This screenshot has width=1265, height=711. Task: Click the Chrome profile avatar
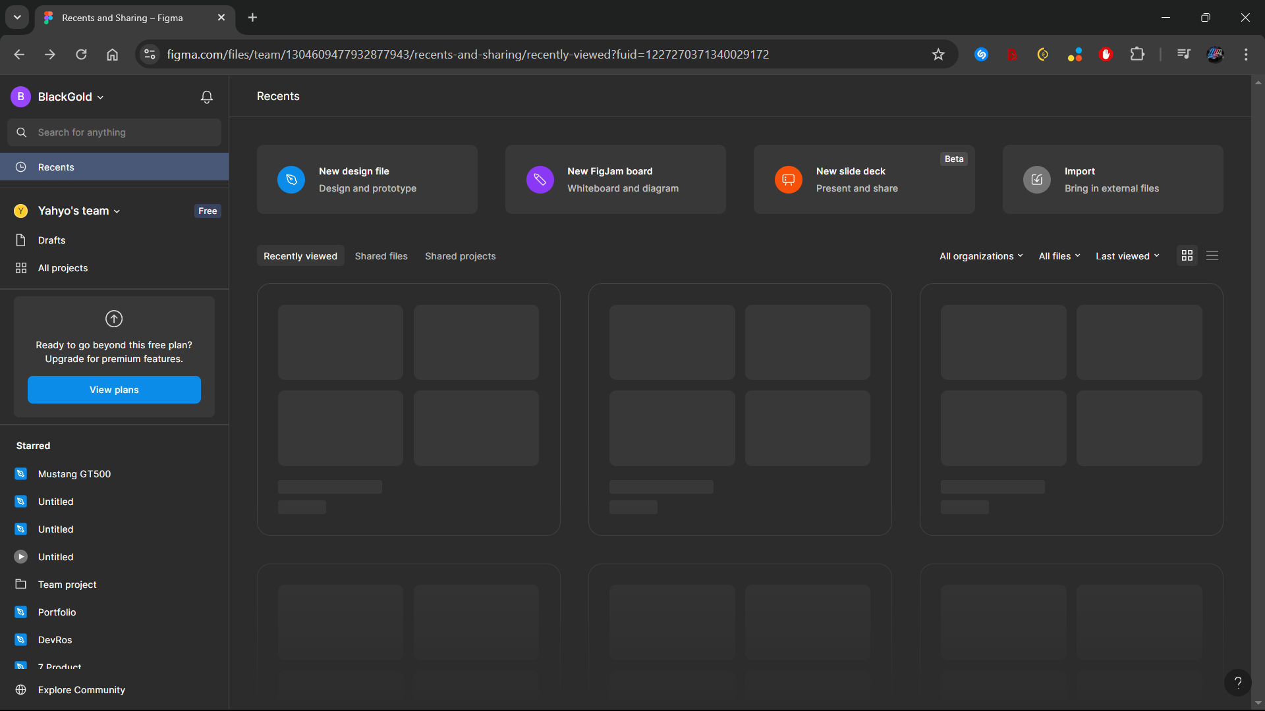click(x=1215, y=55)
